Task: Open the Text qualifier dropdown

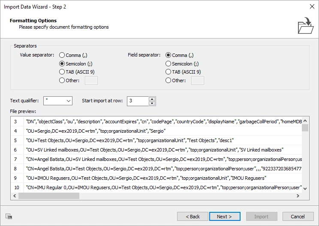Action: [58, 101]
